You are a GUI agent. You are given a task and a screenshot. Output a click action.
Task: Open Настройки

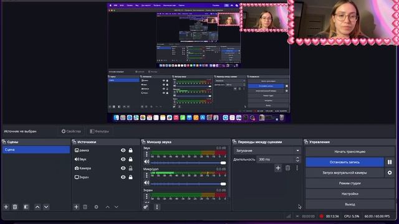pos(350,194)
